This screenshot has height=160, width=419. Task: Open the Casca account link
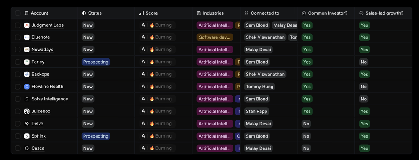tap(38, 148)
